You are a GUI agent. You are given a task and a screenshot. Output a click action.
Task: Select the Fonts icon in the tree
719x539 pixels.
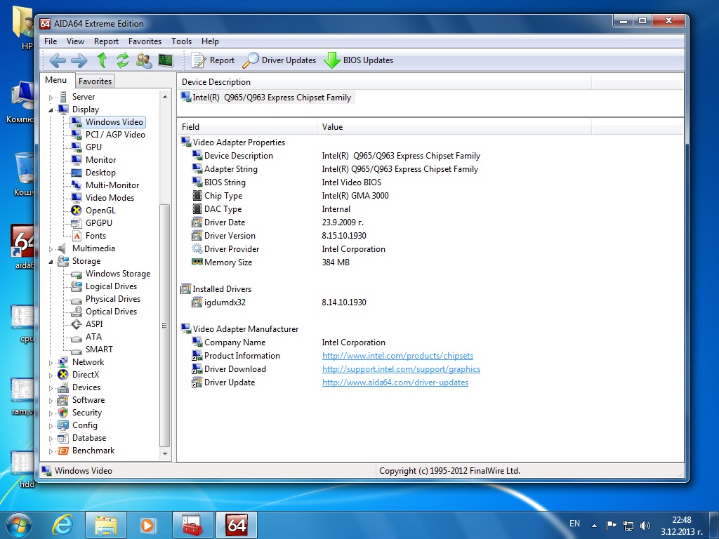pos(77,236)
